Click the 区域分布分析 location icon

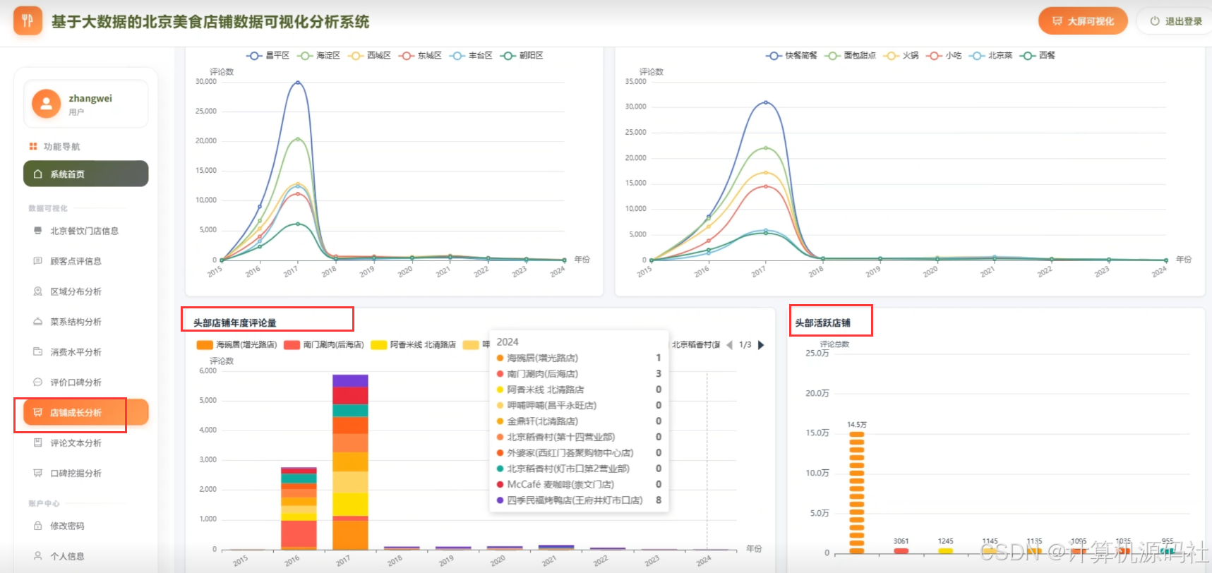[38, 291]
